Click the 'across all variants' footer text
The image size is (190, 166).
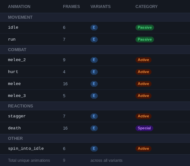coord(106,161)
